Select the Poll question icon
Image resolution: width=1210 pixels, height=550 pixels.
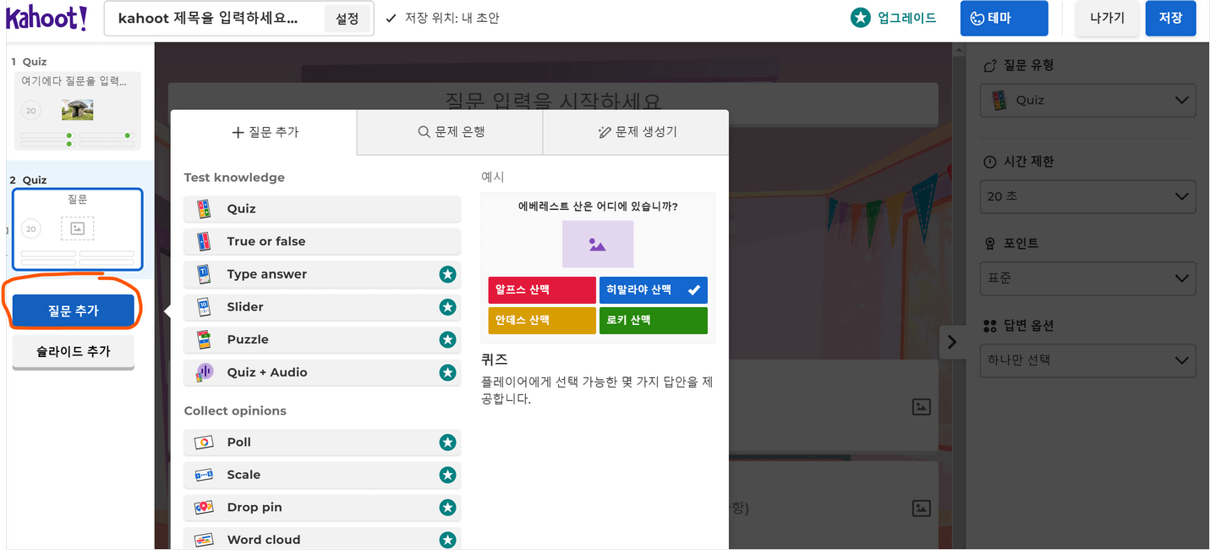(x=203, y=443)
